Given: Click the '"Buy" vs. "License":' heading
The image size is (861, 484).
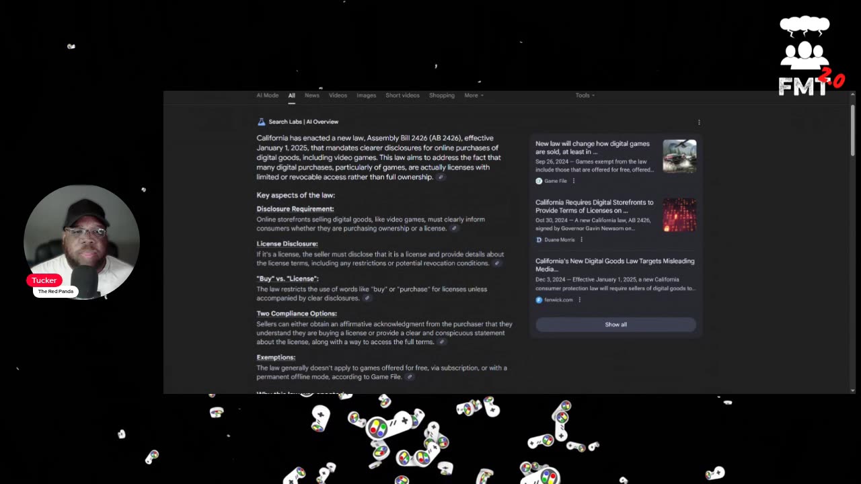Looking at the screenshot, I should 287,279.
